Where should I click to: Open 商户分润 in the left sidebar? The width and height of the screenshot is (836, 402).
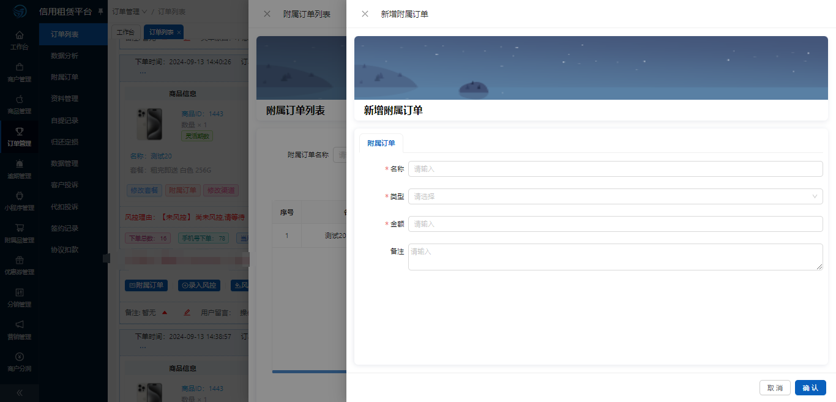19,362
